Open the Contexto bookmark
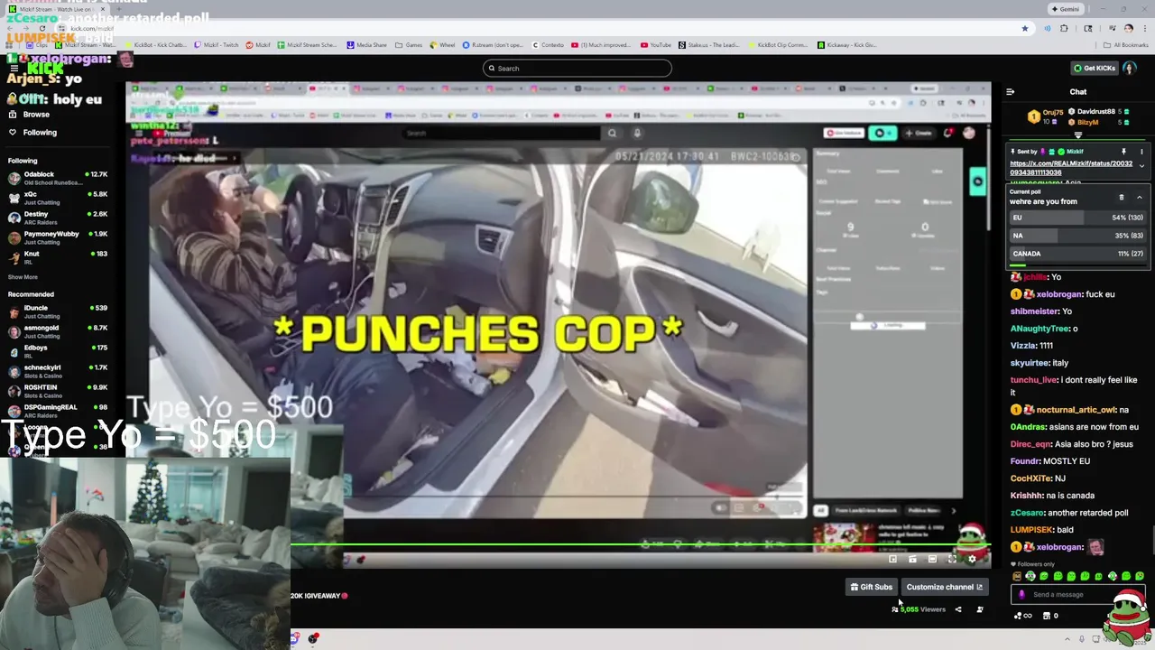The height and width of the screenshot is (650, 1155). tap(548, 45)
